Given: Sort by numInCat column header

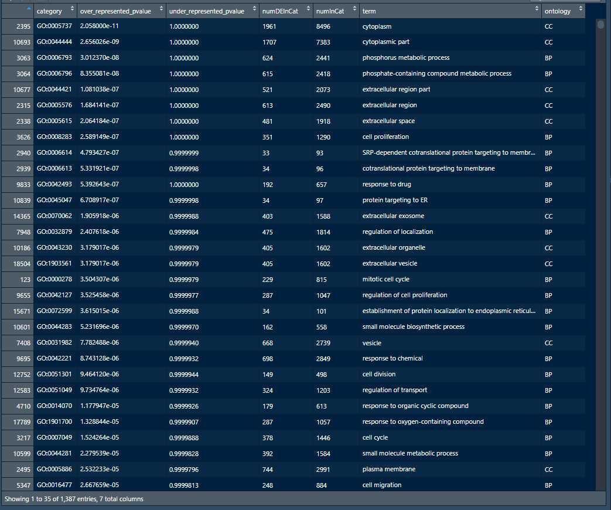Looking at the screenshot, I should [336, 11].
